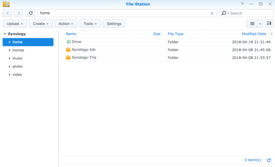The width and height of the screenshot is (275, 167).
Task: Sort by File Type column header
Action: (176, 34)
